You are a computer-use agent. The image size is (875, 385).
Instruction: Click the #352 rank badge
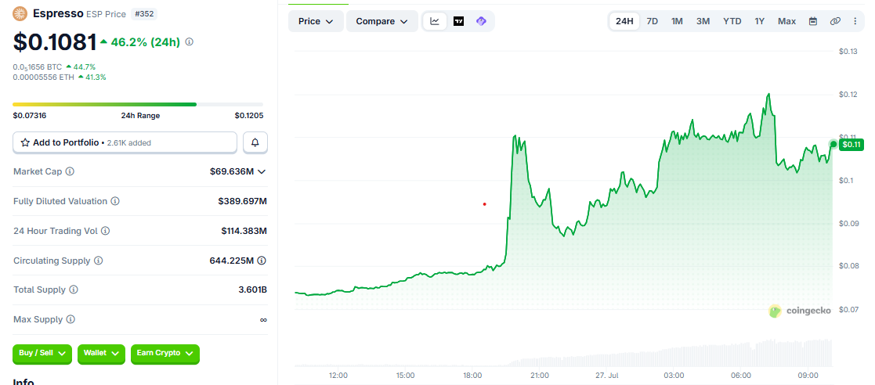pyautogui.click(x=144, y=13)
